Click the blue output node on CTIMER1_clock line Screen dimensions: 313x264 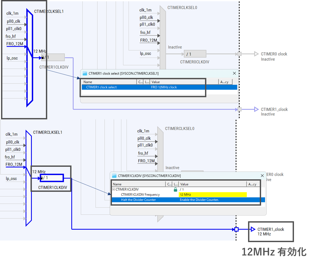point(236,229)
